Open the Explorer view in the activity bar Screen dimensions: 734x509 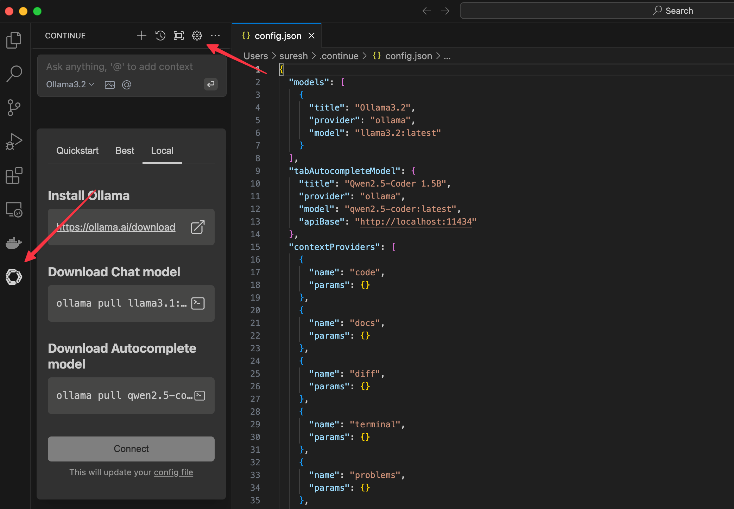[14, 40]
